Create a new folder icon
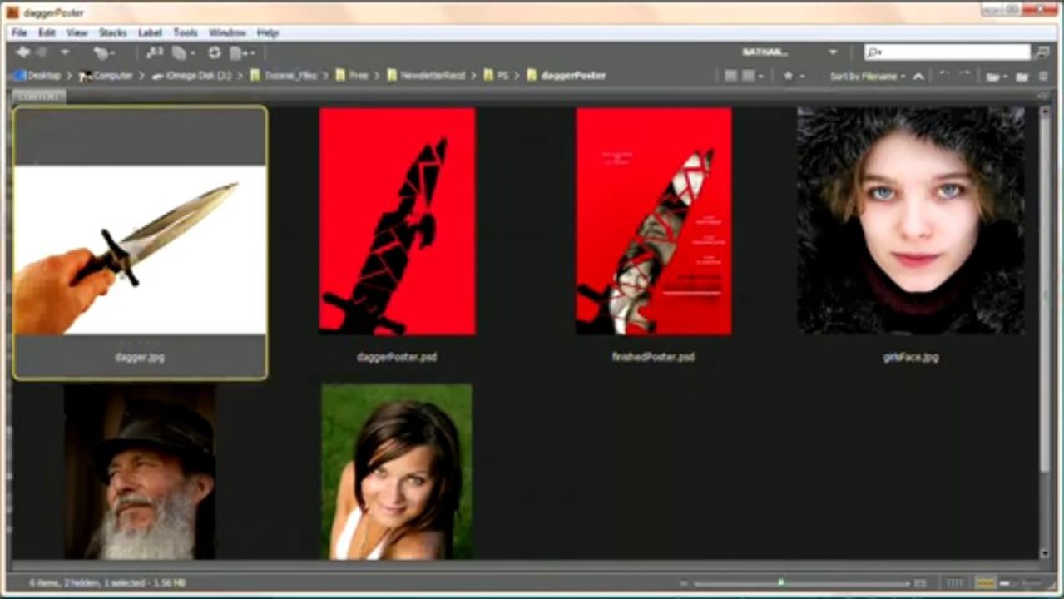Viewport: 1064px width, 599px height. point(1022,76)
